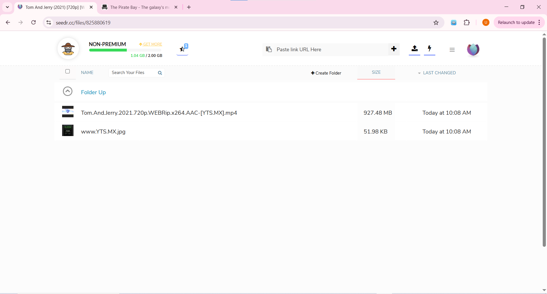This screenshot has width=547, height=294.
Task: Click the green storage usage bar
Action: point(108,50)
